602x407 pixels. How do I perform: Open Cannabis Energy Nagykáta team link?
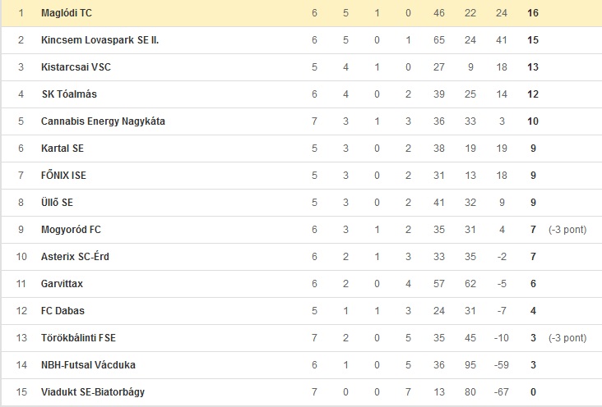103,121
